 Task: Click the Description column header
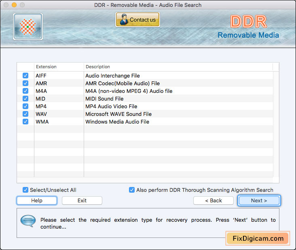178,67
